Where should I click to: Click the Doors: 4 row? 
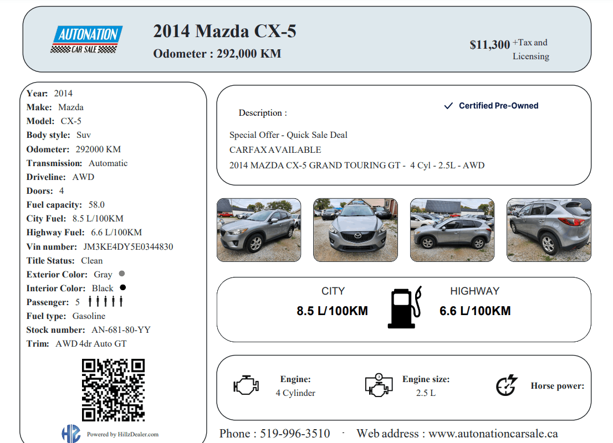click(45, 191)
